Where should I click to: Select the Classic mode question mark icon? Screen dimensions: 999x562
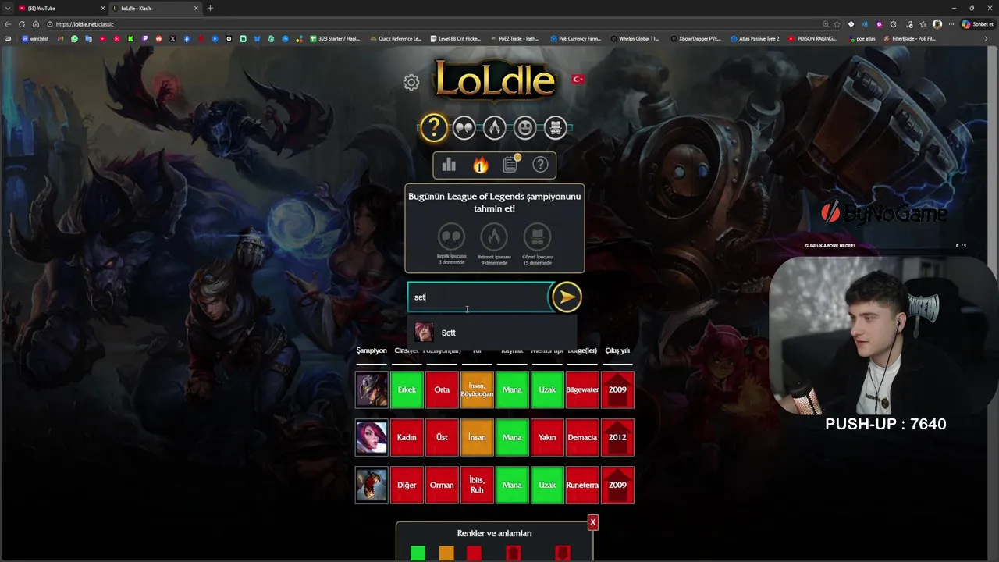tap(434, 127)
